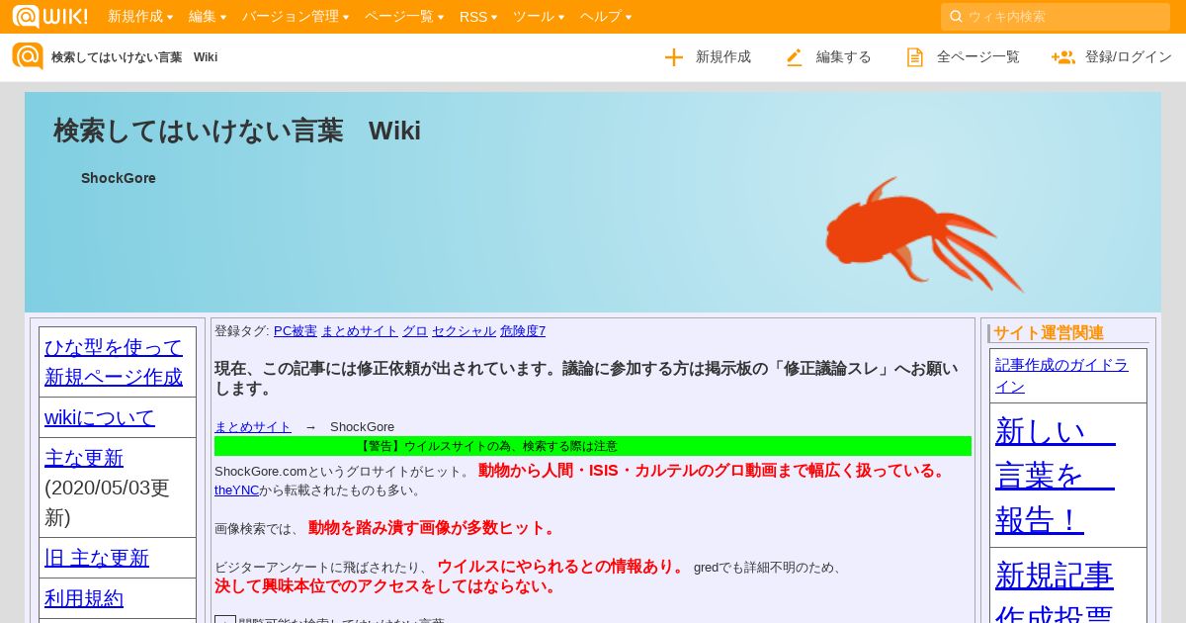
Task: Open the グロ tag link
Action: [415, 331]
